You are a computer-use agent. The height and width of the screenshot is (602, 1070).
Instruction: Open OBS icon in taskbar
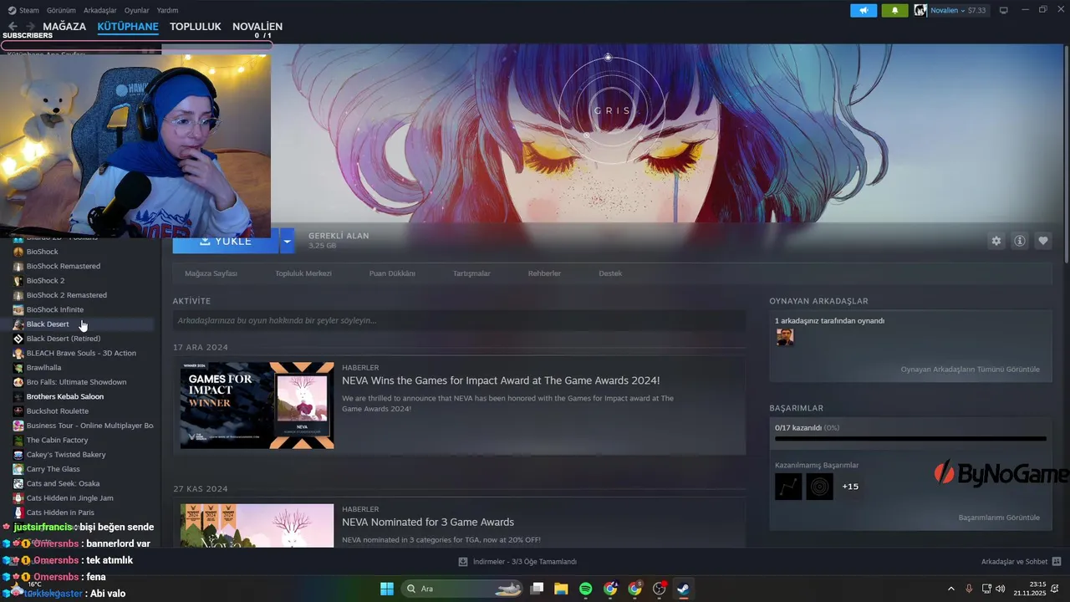[660, 589]
